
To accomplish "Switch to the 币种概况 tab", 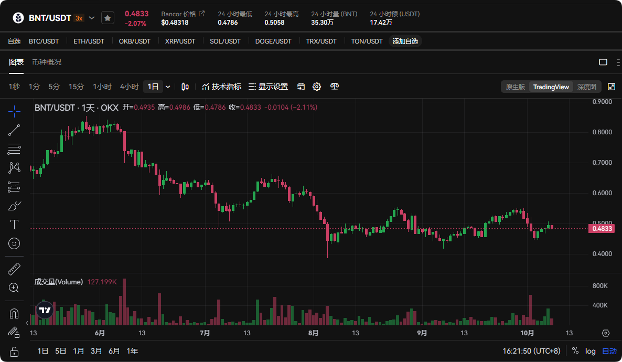I will (x=47, y=62).
